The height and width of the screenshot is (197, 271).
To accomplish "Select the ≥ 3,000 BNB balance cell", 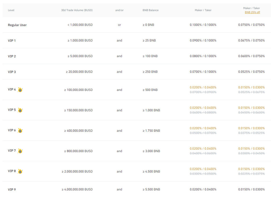I will point(151,151).
